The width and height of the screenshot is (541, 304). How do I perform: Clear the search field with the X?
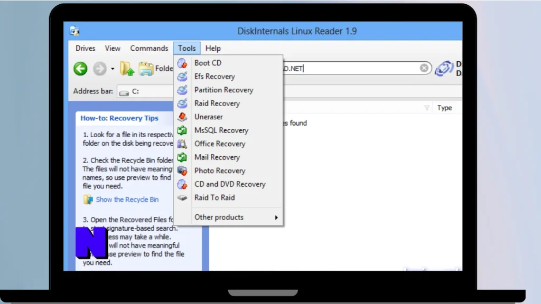coord(424,68)
